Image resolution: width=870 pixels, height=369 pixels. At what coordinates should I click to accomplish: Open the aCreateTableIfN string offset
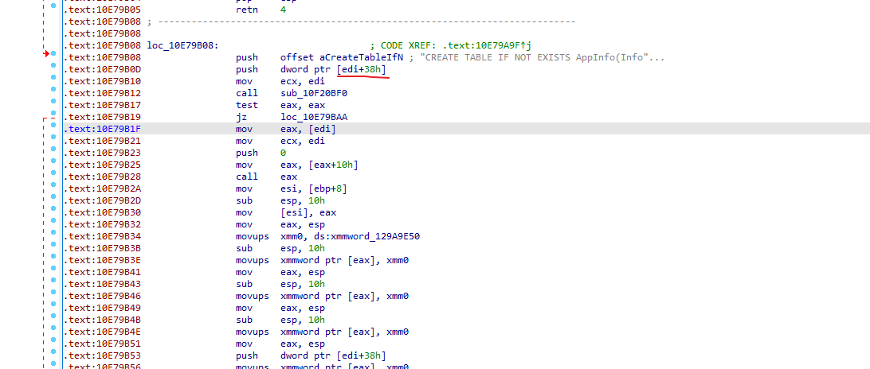click(341, 57)
